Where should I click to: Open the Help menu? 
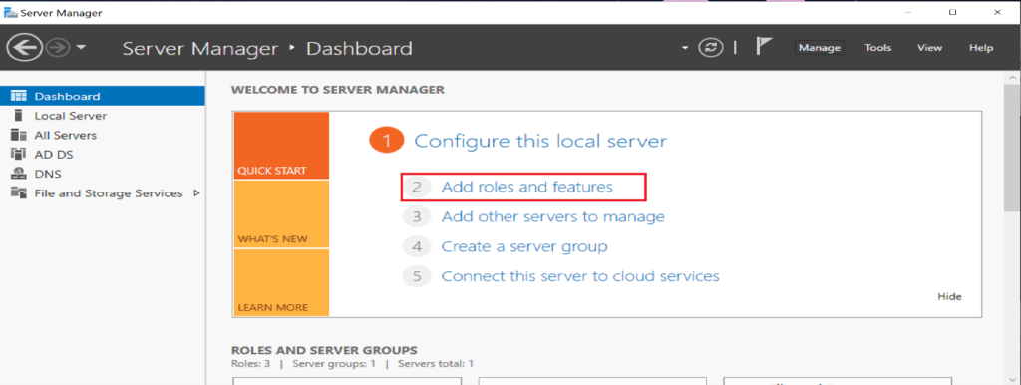point(981,48)
